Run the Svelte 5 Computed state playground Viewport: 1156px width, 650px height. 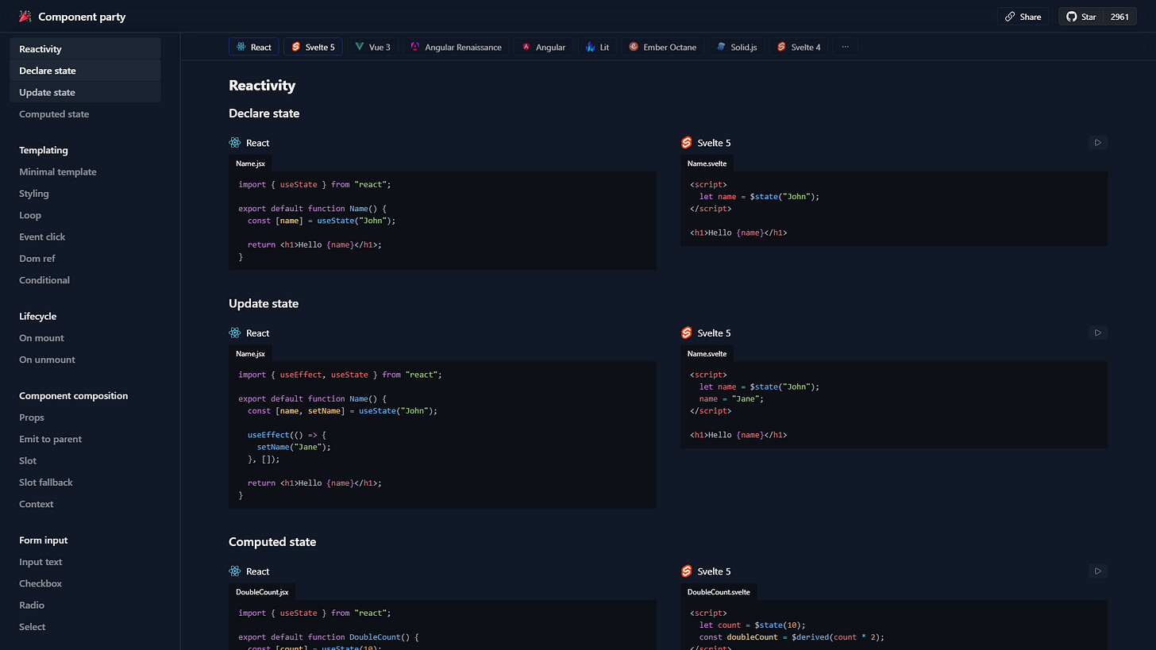click(1098, 571)
